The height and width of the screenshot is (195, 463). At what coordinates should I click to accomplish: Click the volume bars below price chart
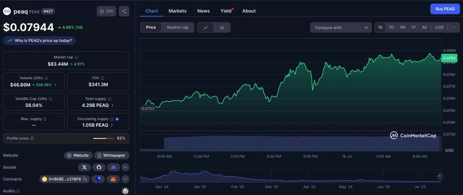point(290,143)
